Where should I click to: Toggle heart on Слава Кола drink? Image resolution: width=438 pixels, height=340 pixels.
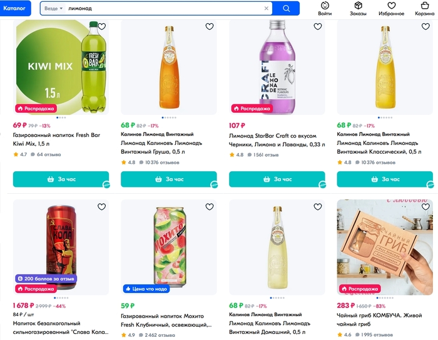[101, 207]
